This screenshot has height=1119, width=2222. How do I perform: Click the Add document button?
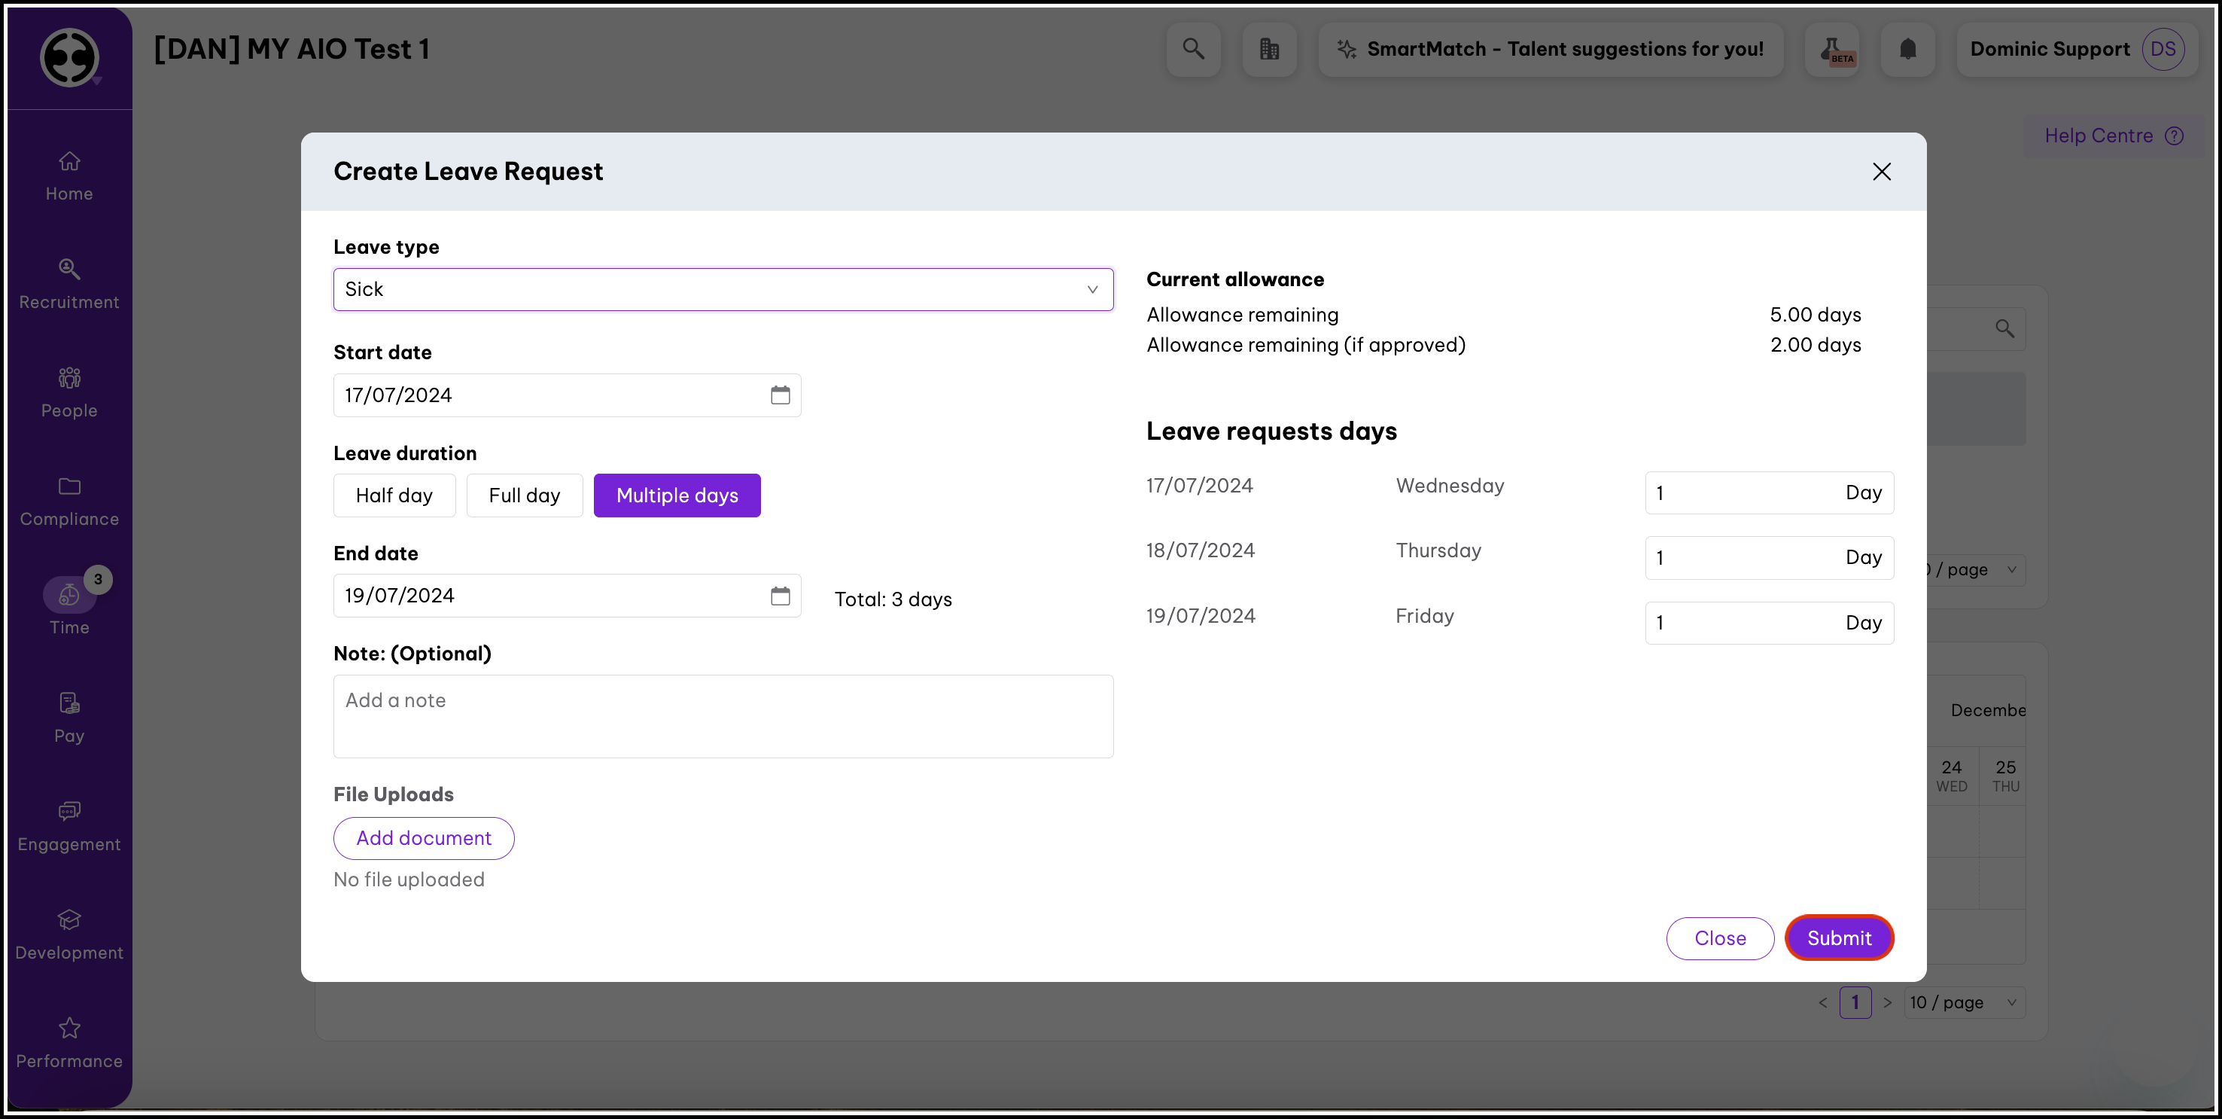[424, 837]
